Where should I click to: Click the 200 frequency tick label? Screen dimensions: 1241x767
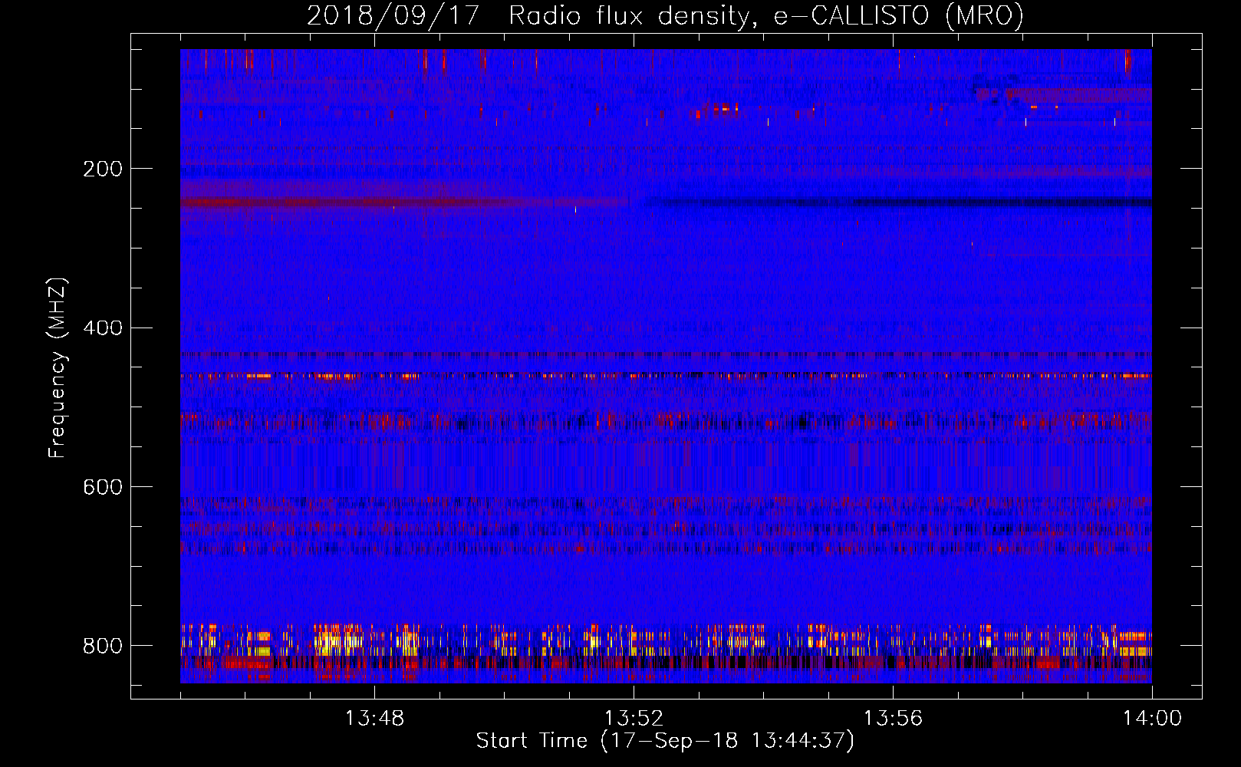103,169
